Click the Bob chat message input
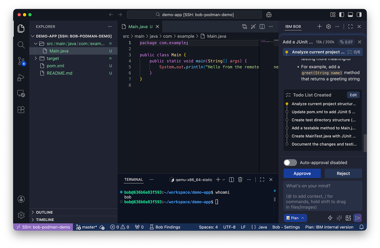380x248 pixels. 323,196
